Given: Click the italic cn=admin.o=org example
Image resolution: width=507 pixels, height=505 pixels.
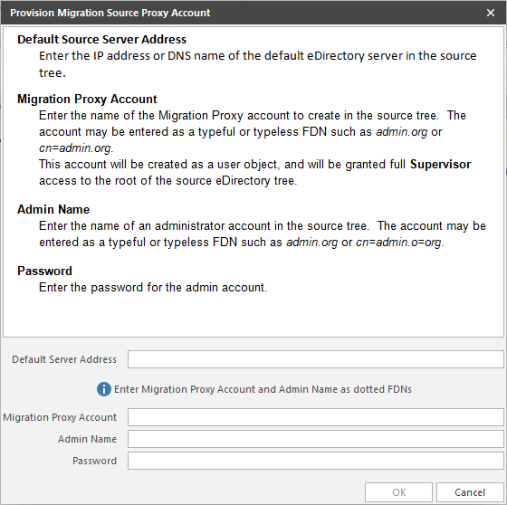Looking at the screenshot, I should click(x=399, y=243).
